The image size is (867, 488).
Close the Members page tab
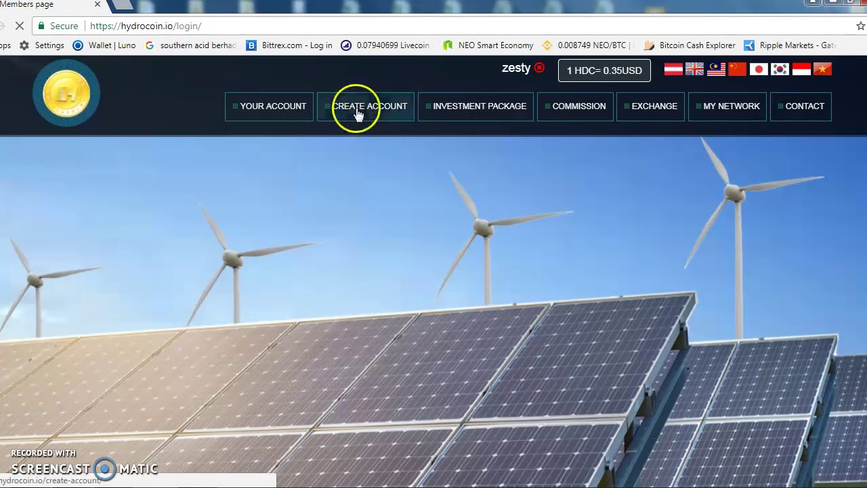pos(98,4)
